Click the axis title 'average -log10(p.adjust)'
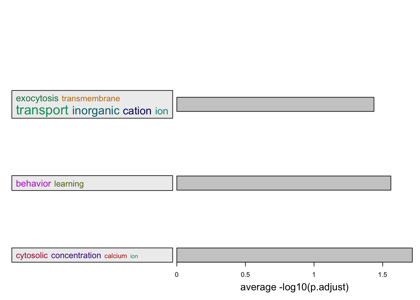 point(294,287)
